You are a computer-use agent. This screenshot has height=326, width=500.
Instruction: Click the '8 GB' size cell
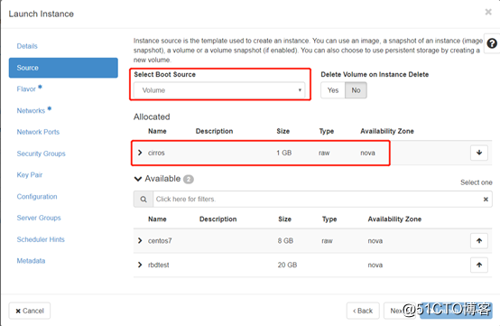285,241
